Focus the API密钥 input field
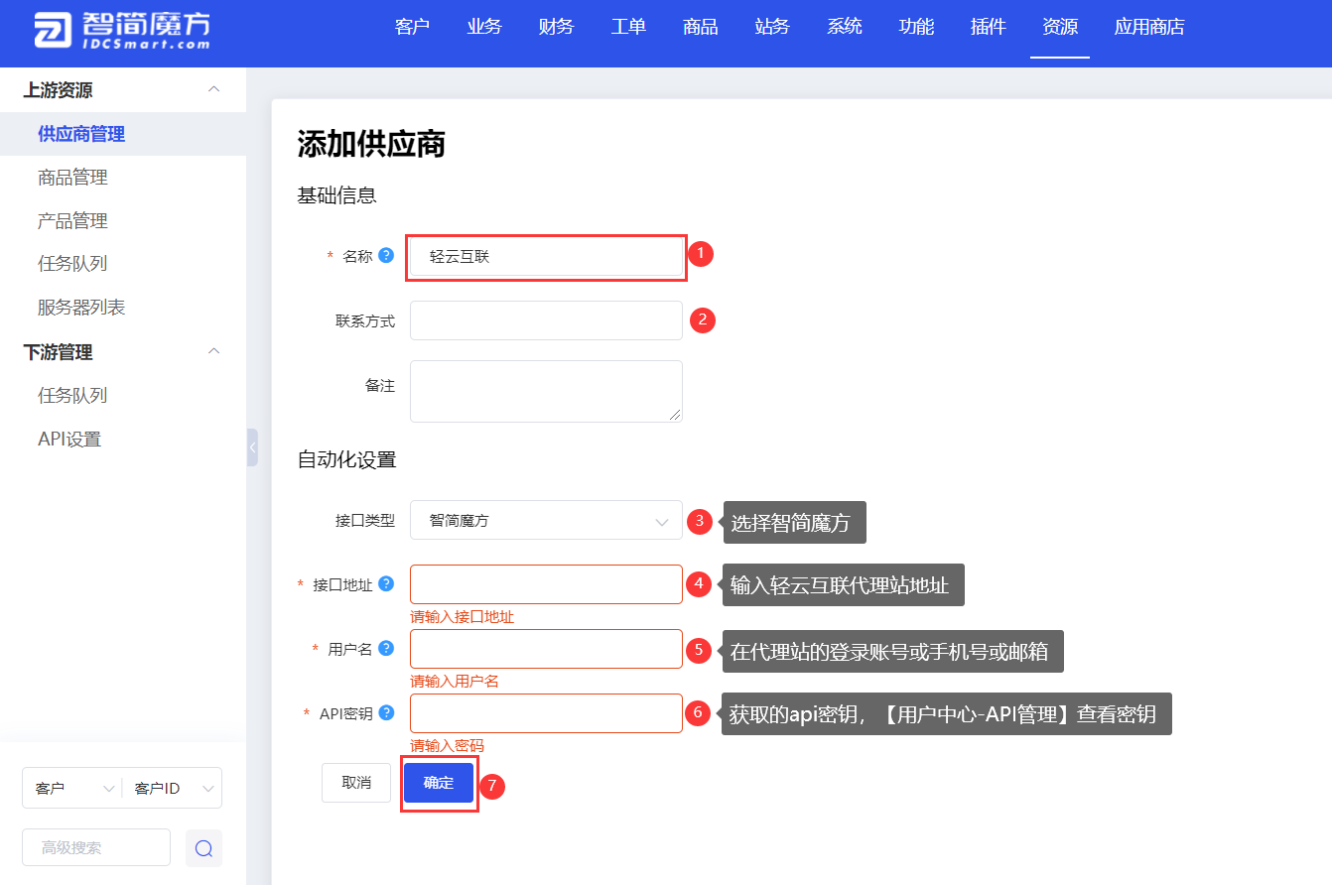Viewport: 1332px width, 885px height. [546, 713]
